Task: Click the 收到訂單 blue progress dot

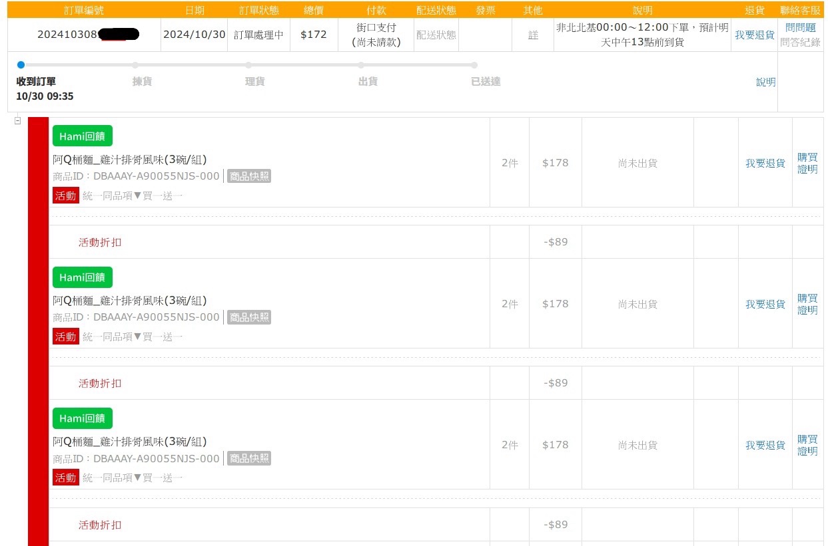Action: pyautogui.click(x=21, y=65)
